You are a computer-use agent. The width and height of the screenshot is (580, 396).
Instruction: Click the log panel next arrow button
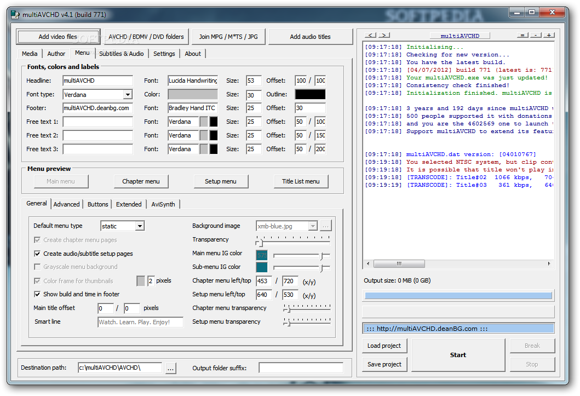384,35
